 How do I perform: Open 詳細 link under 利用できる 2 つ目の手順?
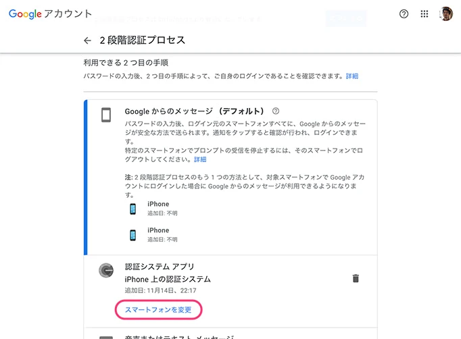352,76
